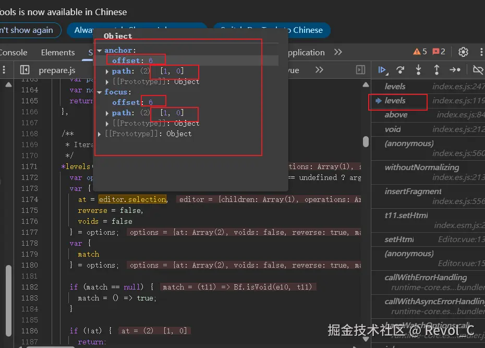Open the Console tab
The image size is (485, 348).
coord(14,53)
